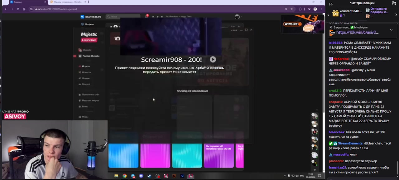Click the ВКонтакте logo

pyautogui.click(x=91, y=16)
